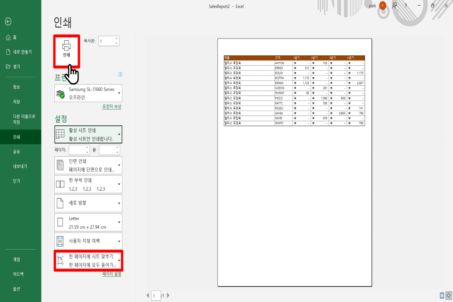
Task: Open 피드백 in the sidebar
Action: [x=21, y=274]
